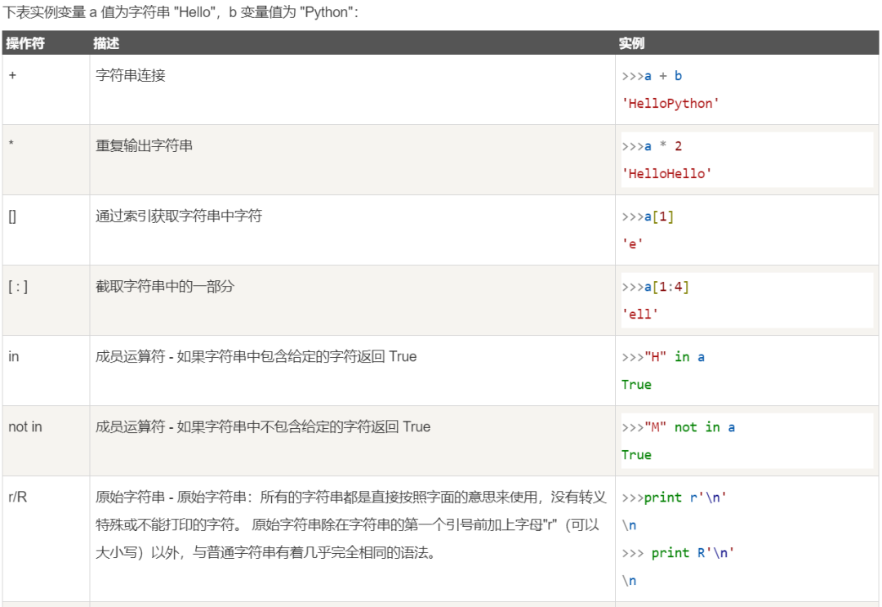This screenshot has height=607, width=882.
Task: Click the 'True' output under '"H" in a'
Action: [636, 385]
